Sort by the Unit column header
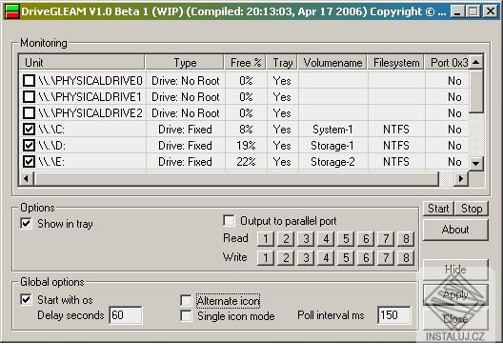 [x=82, y=62]
